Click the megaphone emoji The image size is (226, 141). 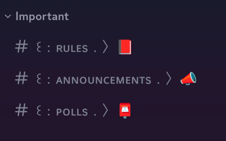point(188,79)
